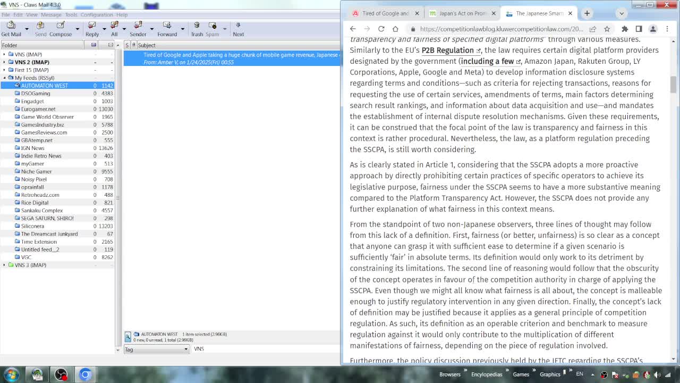The image size is (680, 383).
Task: Click the browser Back arrow
Action: coord(353,29)
